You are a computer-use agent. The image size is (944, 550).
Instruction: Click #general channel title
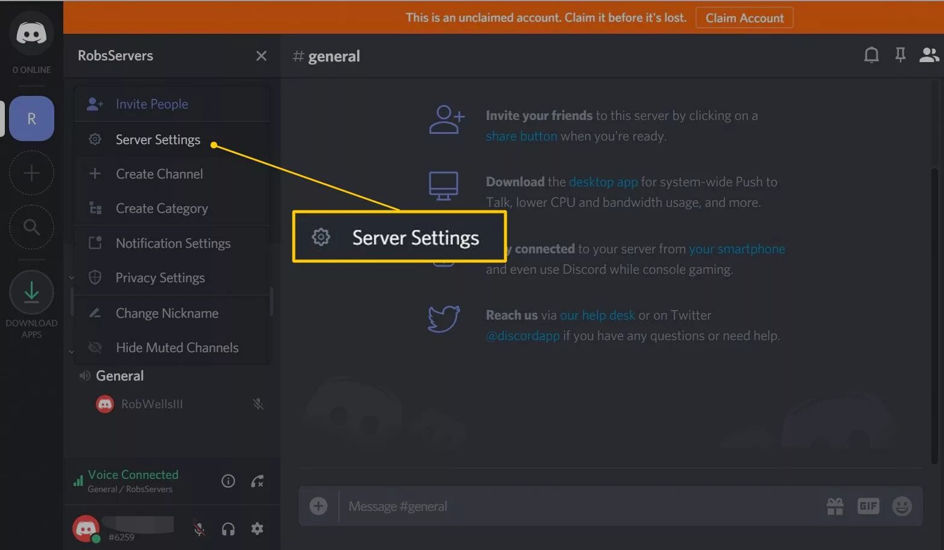point(326,56)
